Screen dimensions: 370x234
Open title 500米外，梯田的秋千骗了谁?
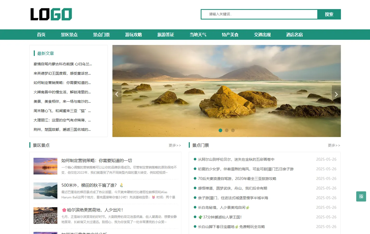tap(92, 185)
